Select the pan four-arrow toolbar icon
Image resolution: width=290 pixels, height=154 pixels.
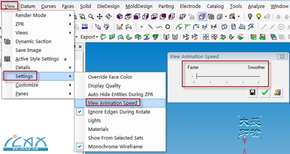(100, 17)
